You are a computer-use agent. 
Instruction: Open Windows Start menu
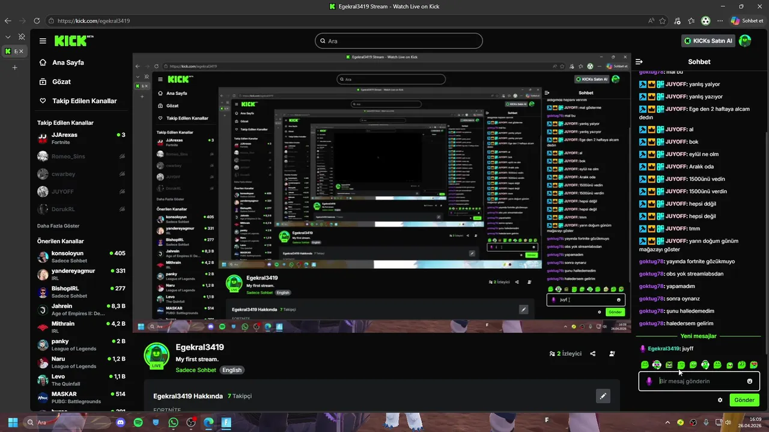[x=13, y=422]
